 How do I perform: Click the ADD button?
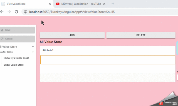(72, 35)
